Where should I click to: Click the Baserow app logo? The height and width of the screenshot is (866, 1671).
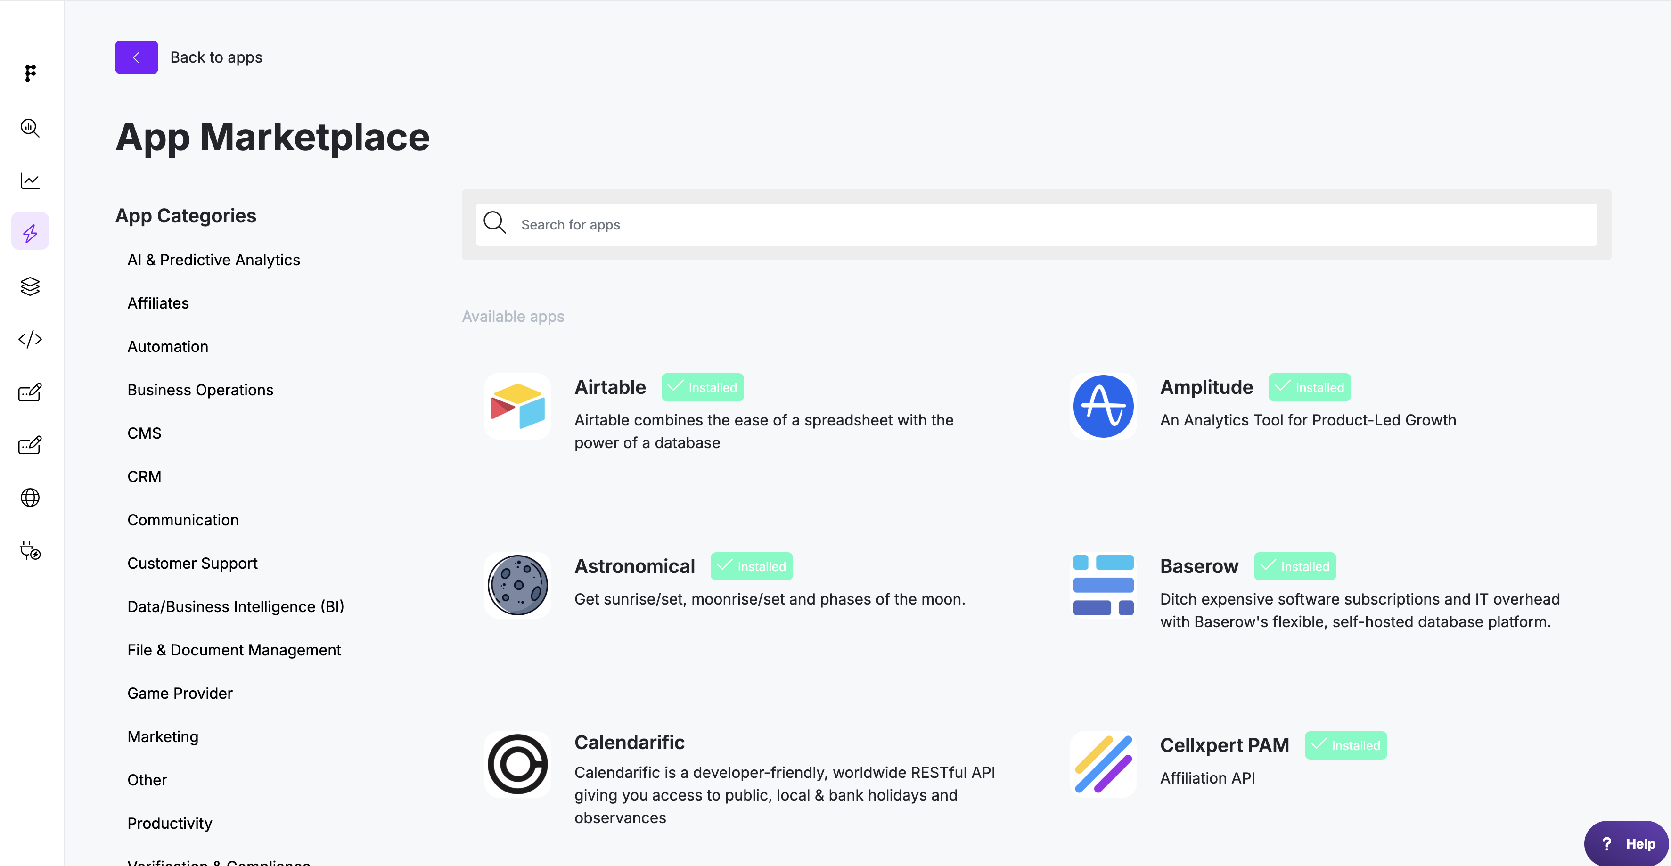coord(1103,585)
